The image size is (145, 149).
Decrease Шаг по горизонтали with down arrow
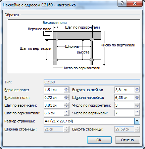point(66,114)
